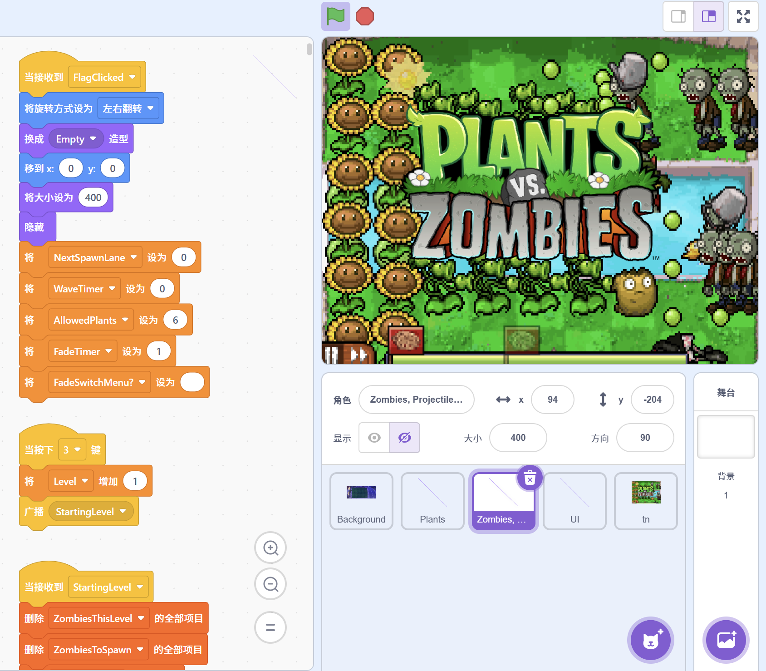Reset workspace zoom with the equals button

(x=270, y=627)
